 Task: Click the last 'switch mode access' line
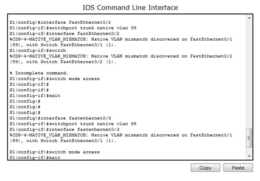tap(55, 152)
